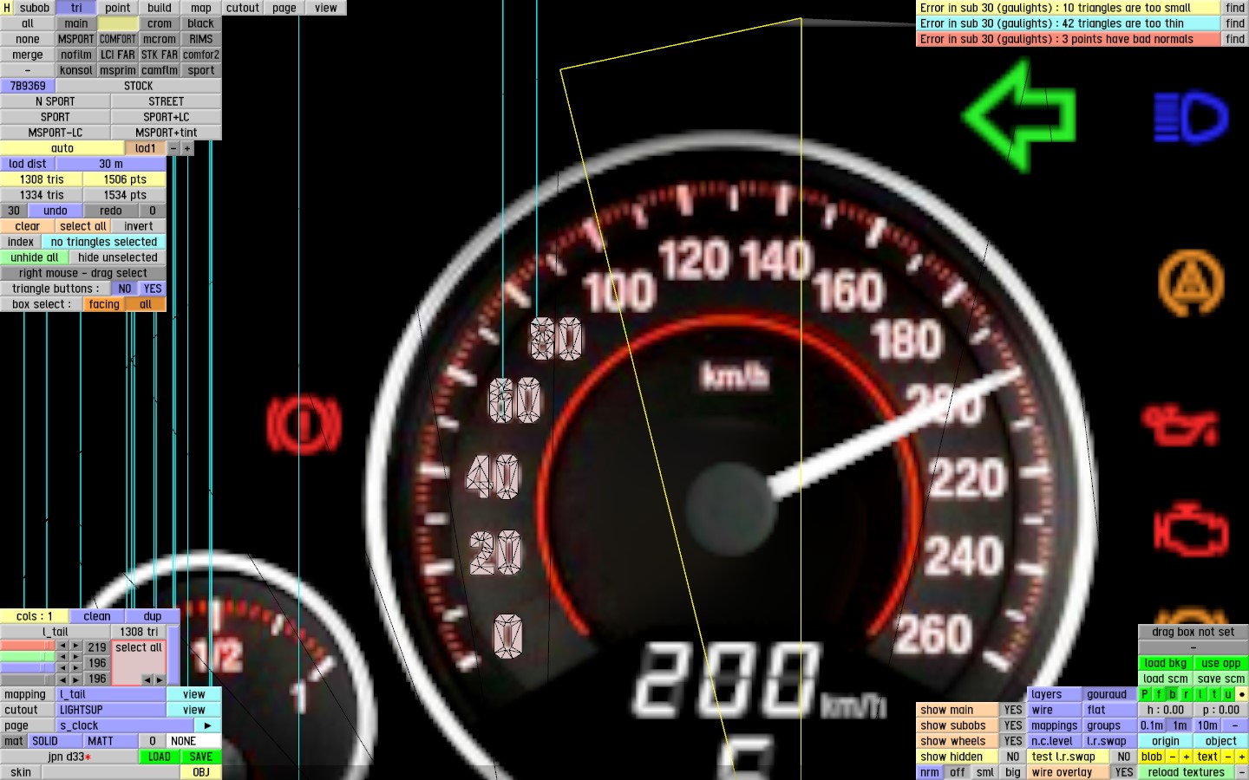Select the MSPORT+tint preset
Screen dimensions: 1249x780
click(167, 133)
